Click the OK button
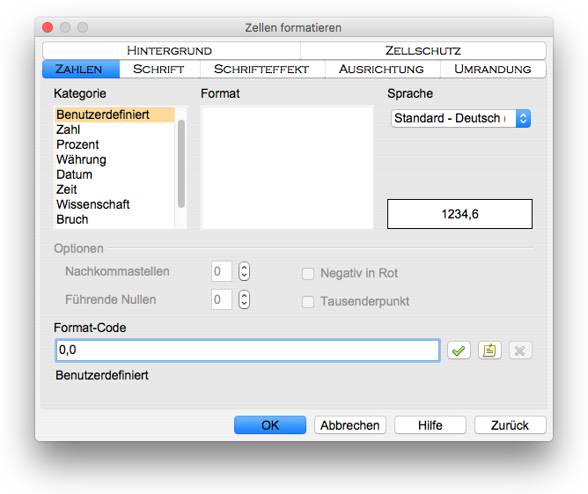Viewport: 588px width, 494px height. [270, 425]
